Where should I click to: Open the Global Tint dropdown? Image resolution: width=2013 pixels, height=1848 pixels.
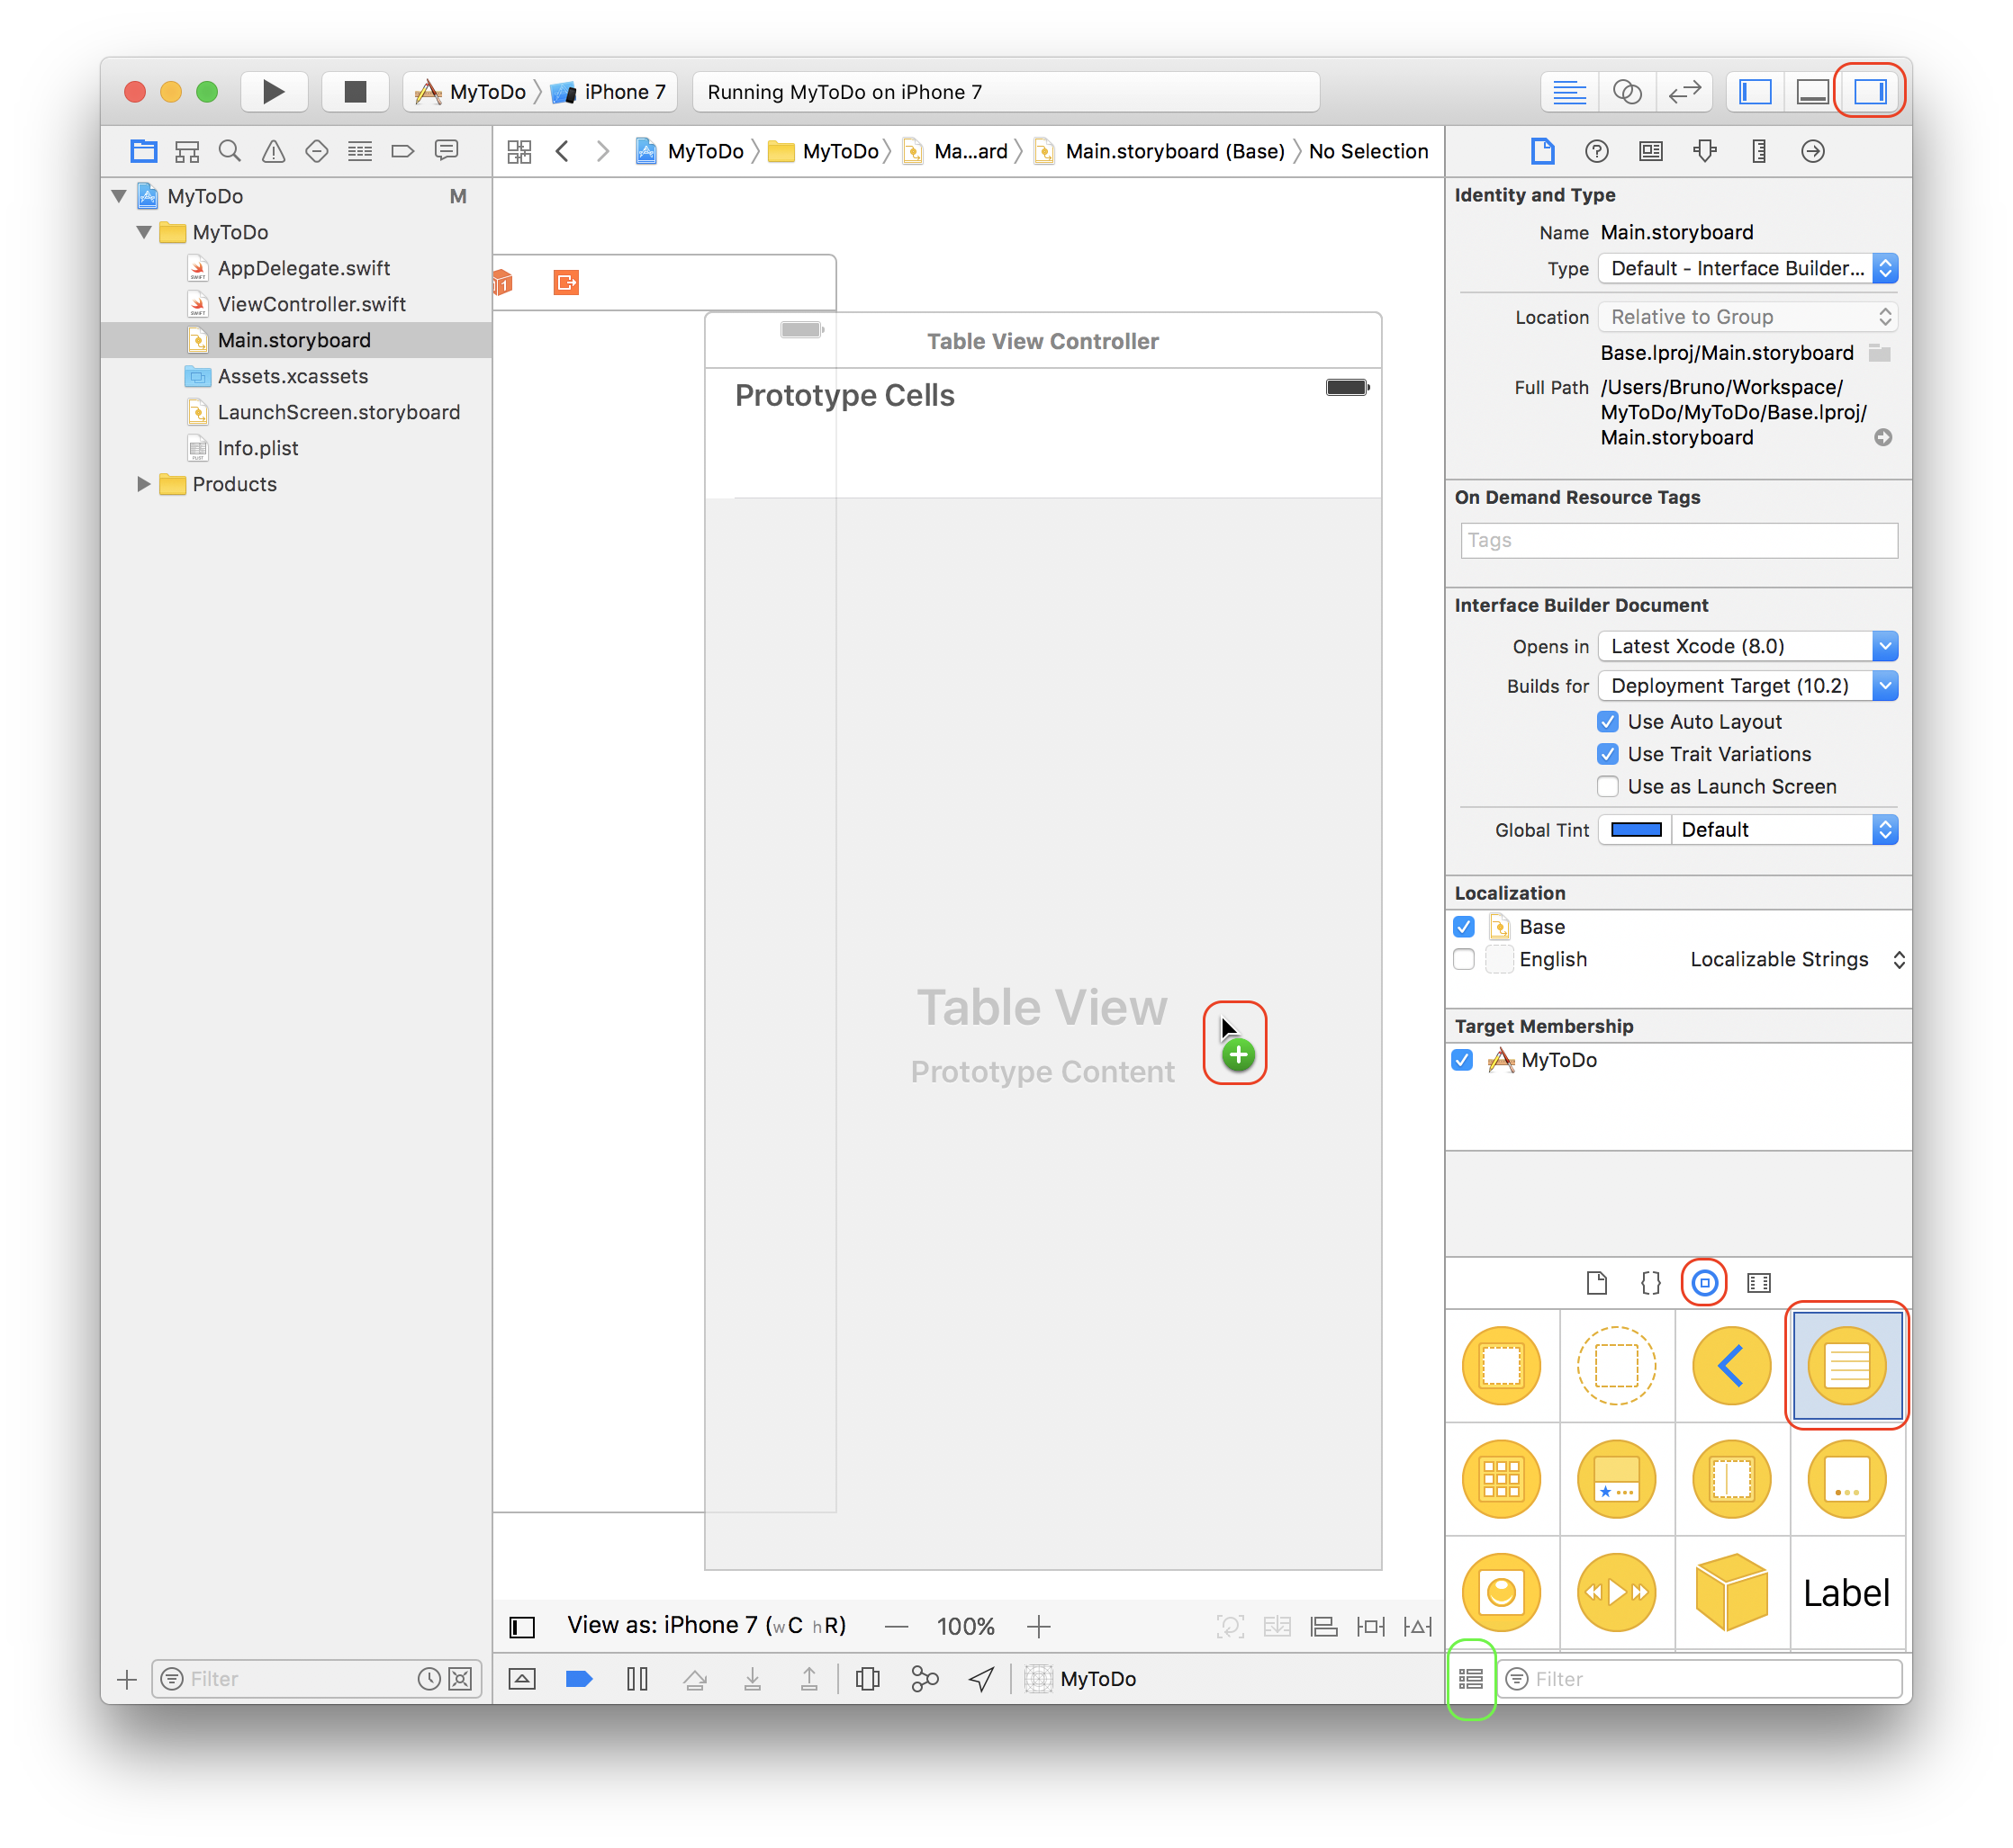pyautogui.click(x=1785, y=830)
